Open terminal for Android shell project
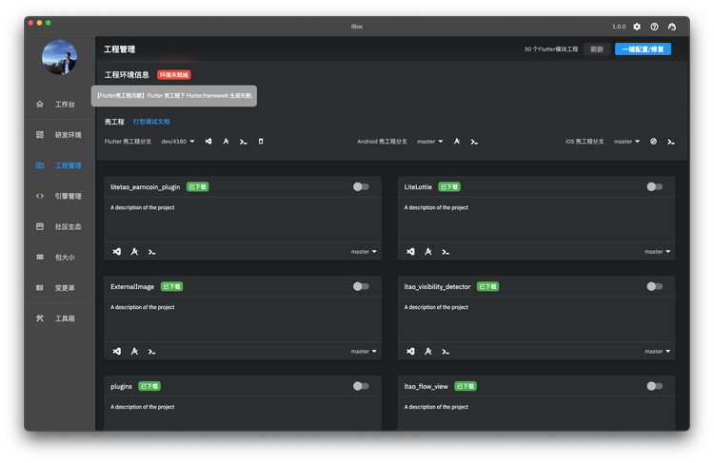This screenshot has height=463, width=714. pyautogui.click(x=474, y=142)
